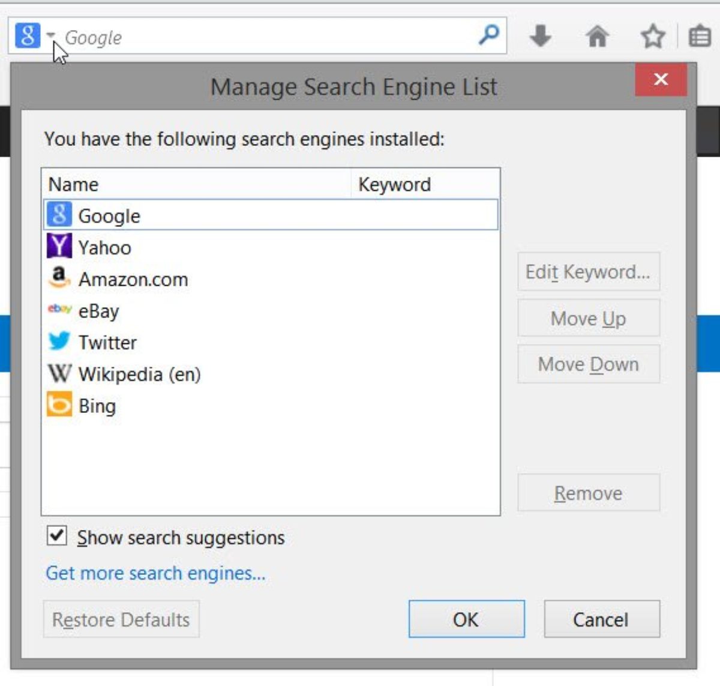Click the Cancel button
This screenshot has width=720, height=686.
601,619
